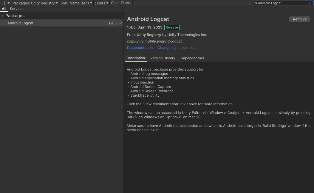
Task: Click 'Stacktrace Utility' description line
Action: pos(144,95)
